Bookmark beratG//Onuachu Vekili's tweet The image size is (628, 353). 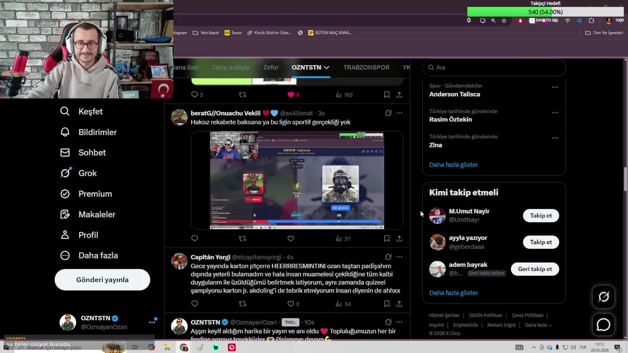pyautogui.click(x=387, y=238)
